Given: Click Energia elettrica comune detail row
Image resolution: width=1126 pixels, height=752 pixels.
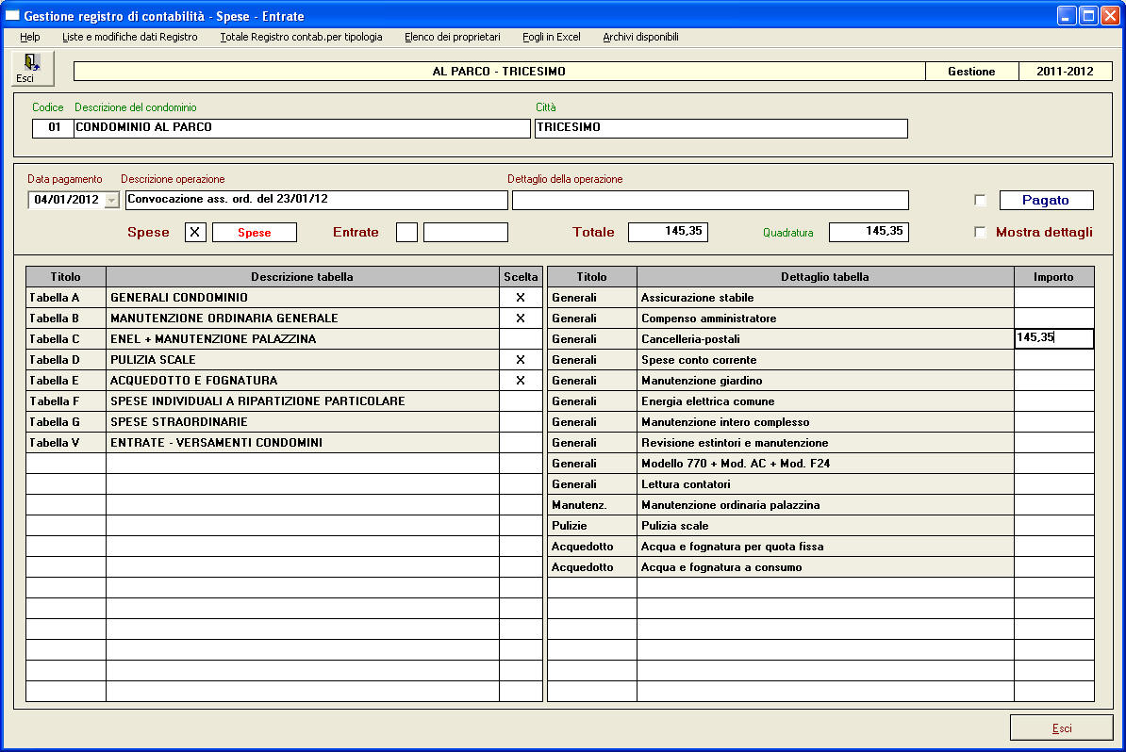Looking at the screenshot, I should pos(820,401).
